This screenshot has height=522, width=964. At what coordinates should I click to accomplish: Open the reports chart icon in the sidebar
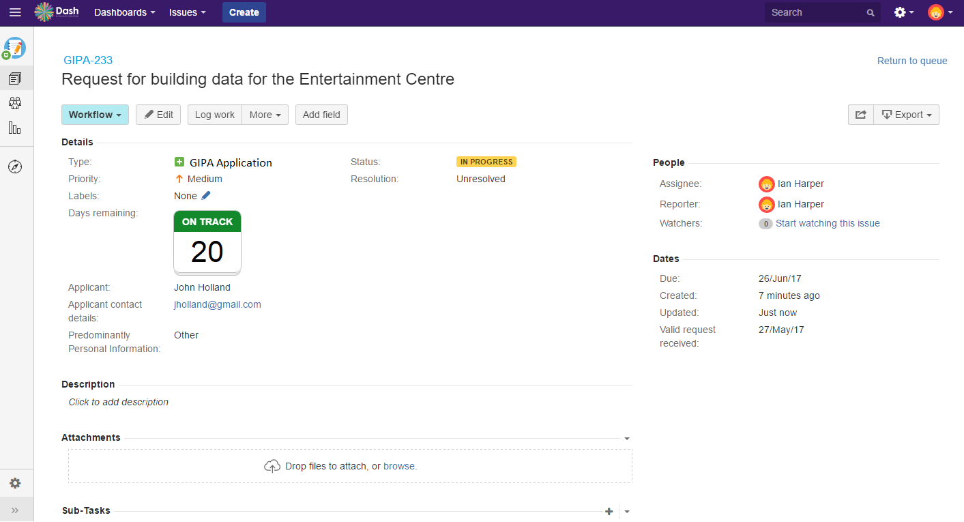(15, 128)
